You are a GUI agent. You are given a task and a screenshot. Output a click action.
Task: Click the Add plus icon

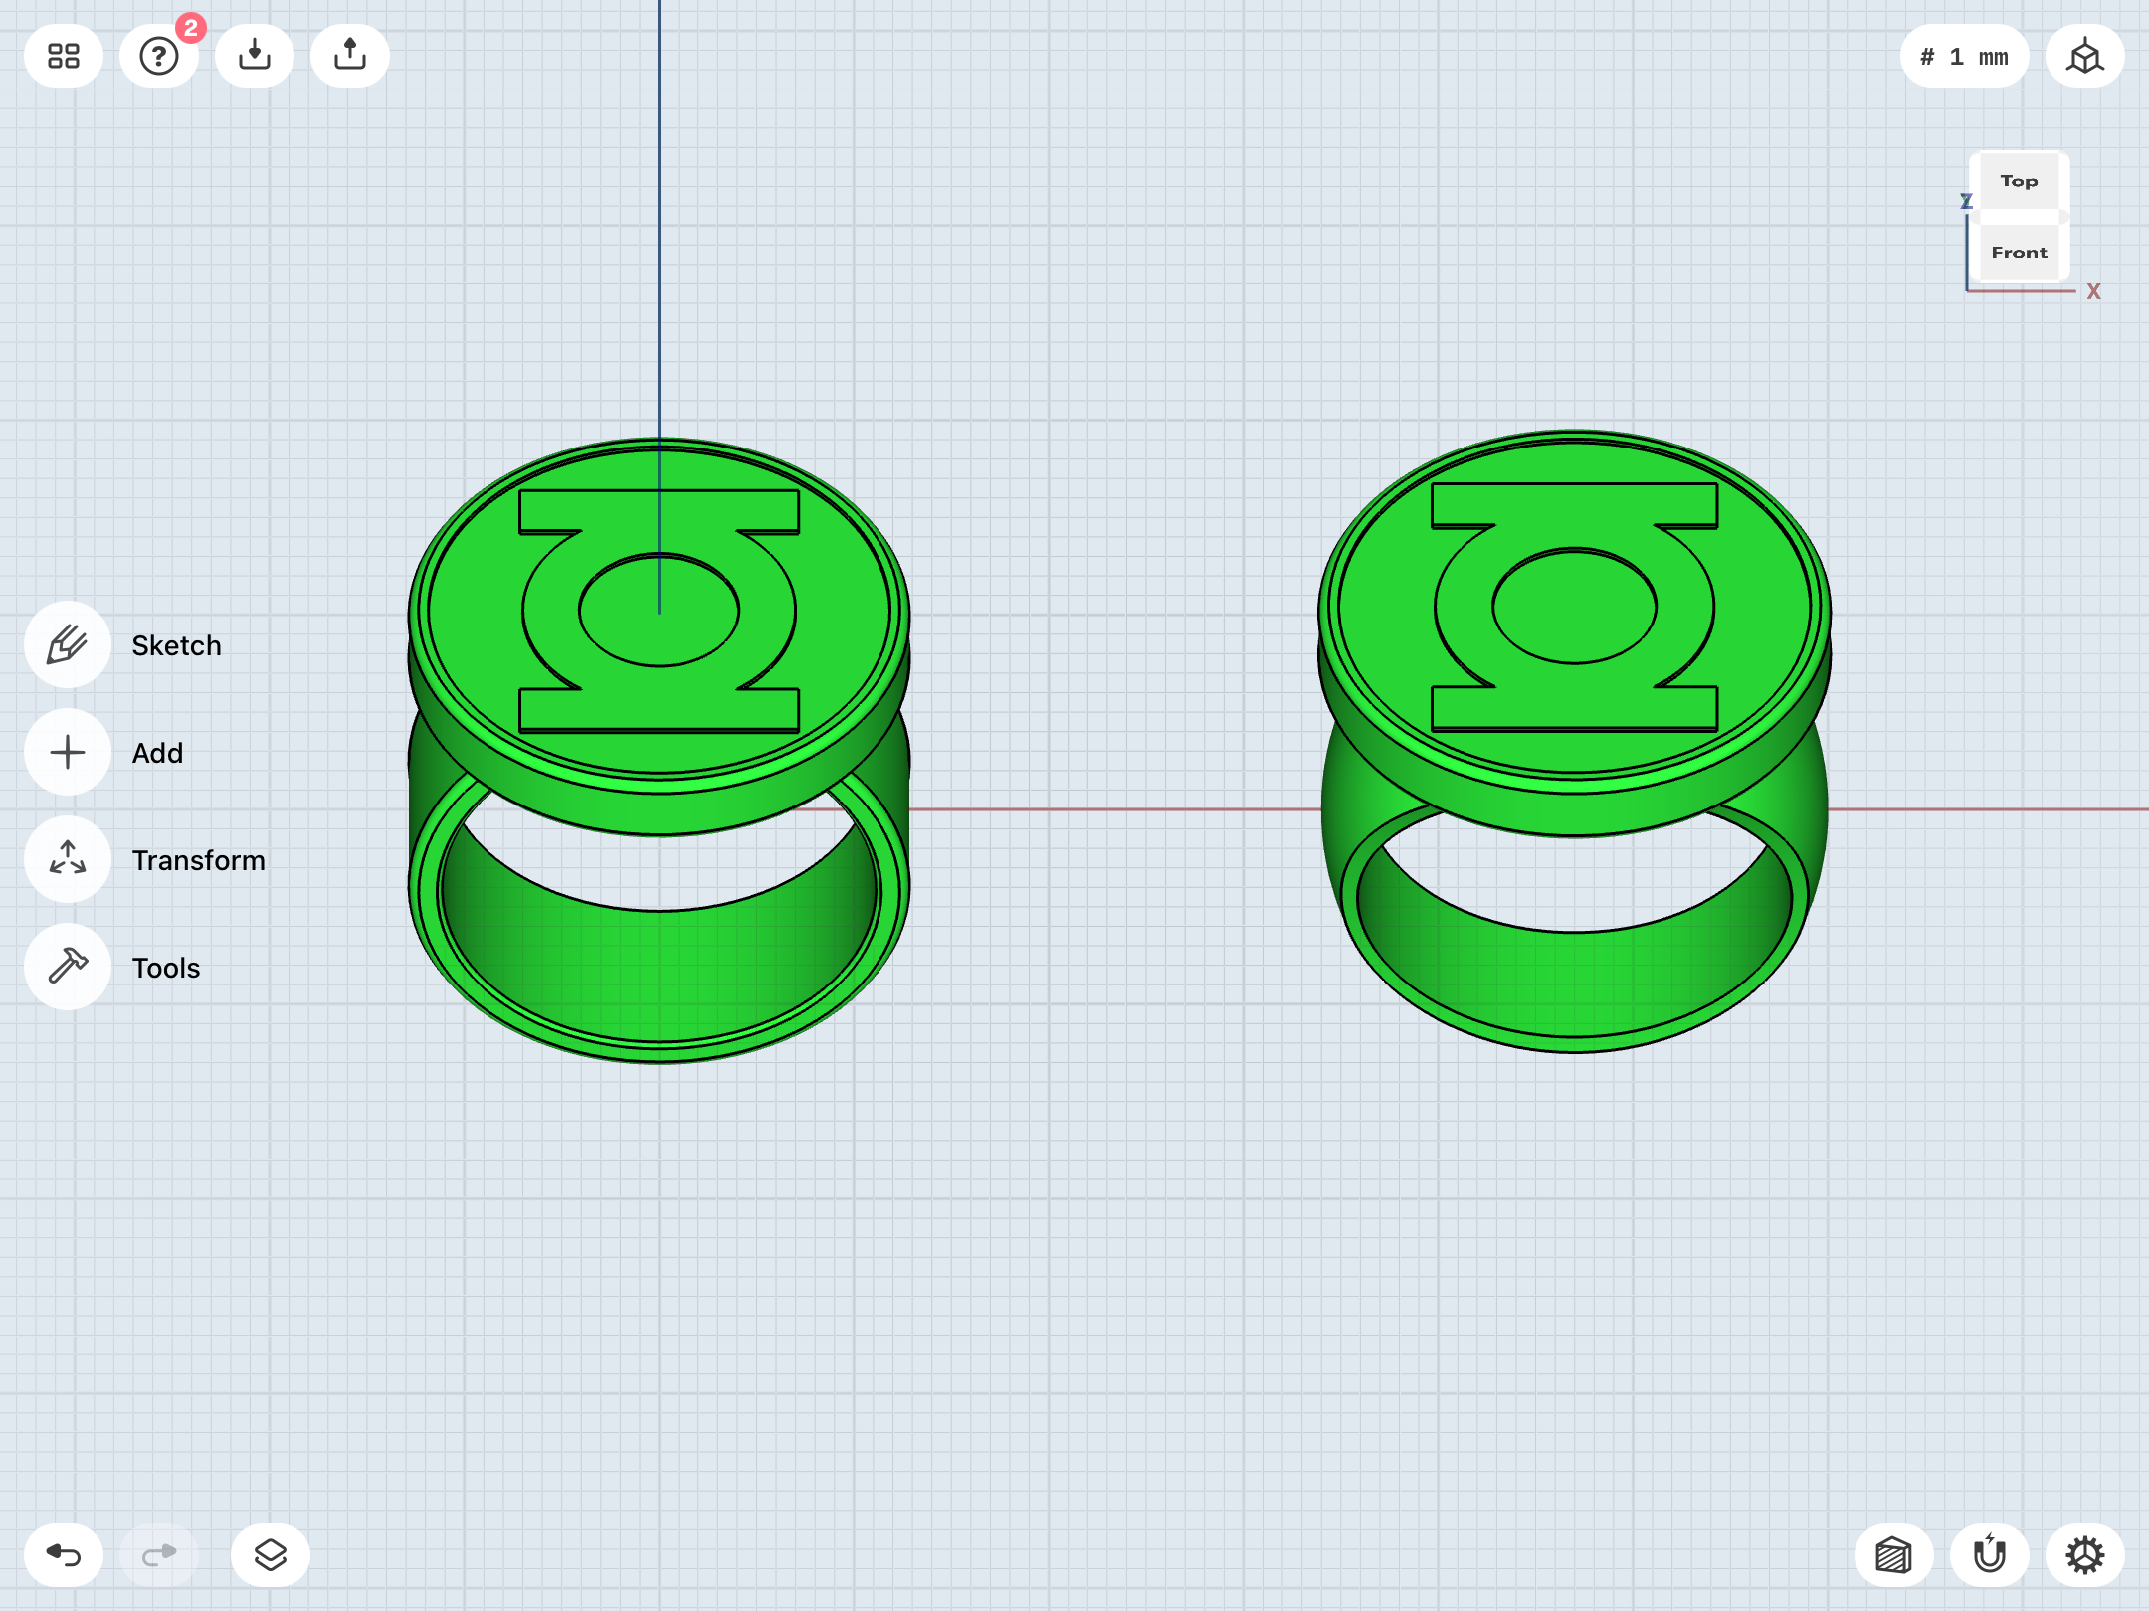click(x=68, y=752)
